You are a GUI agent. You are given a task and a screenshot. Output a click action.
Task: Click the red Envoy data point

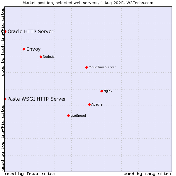point(24,49)
